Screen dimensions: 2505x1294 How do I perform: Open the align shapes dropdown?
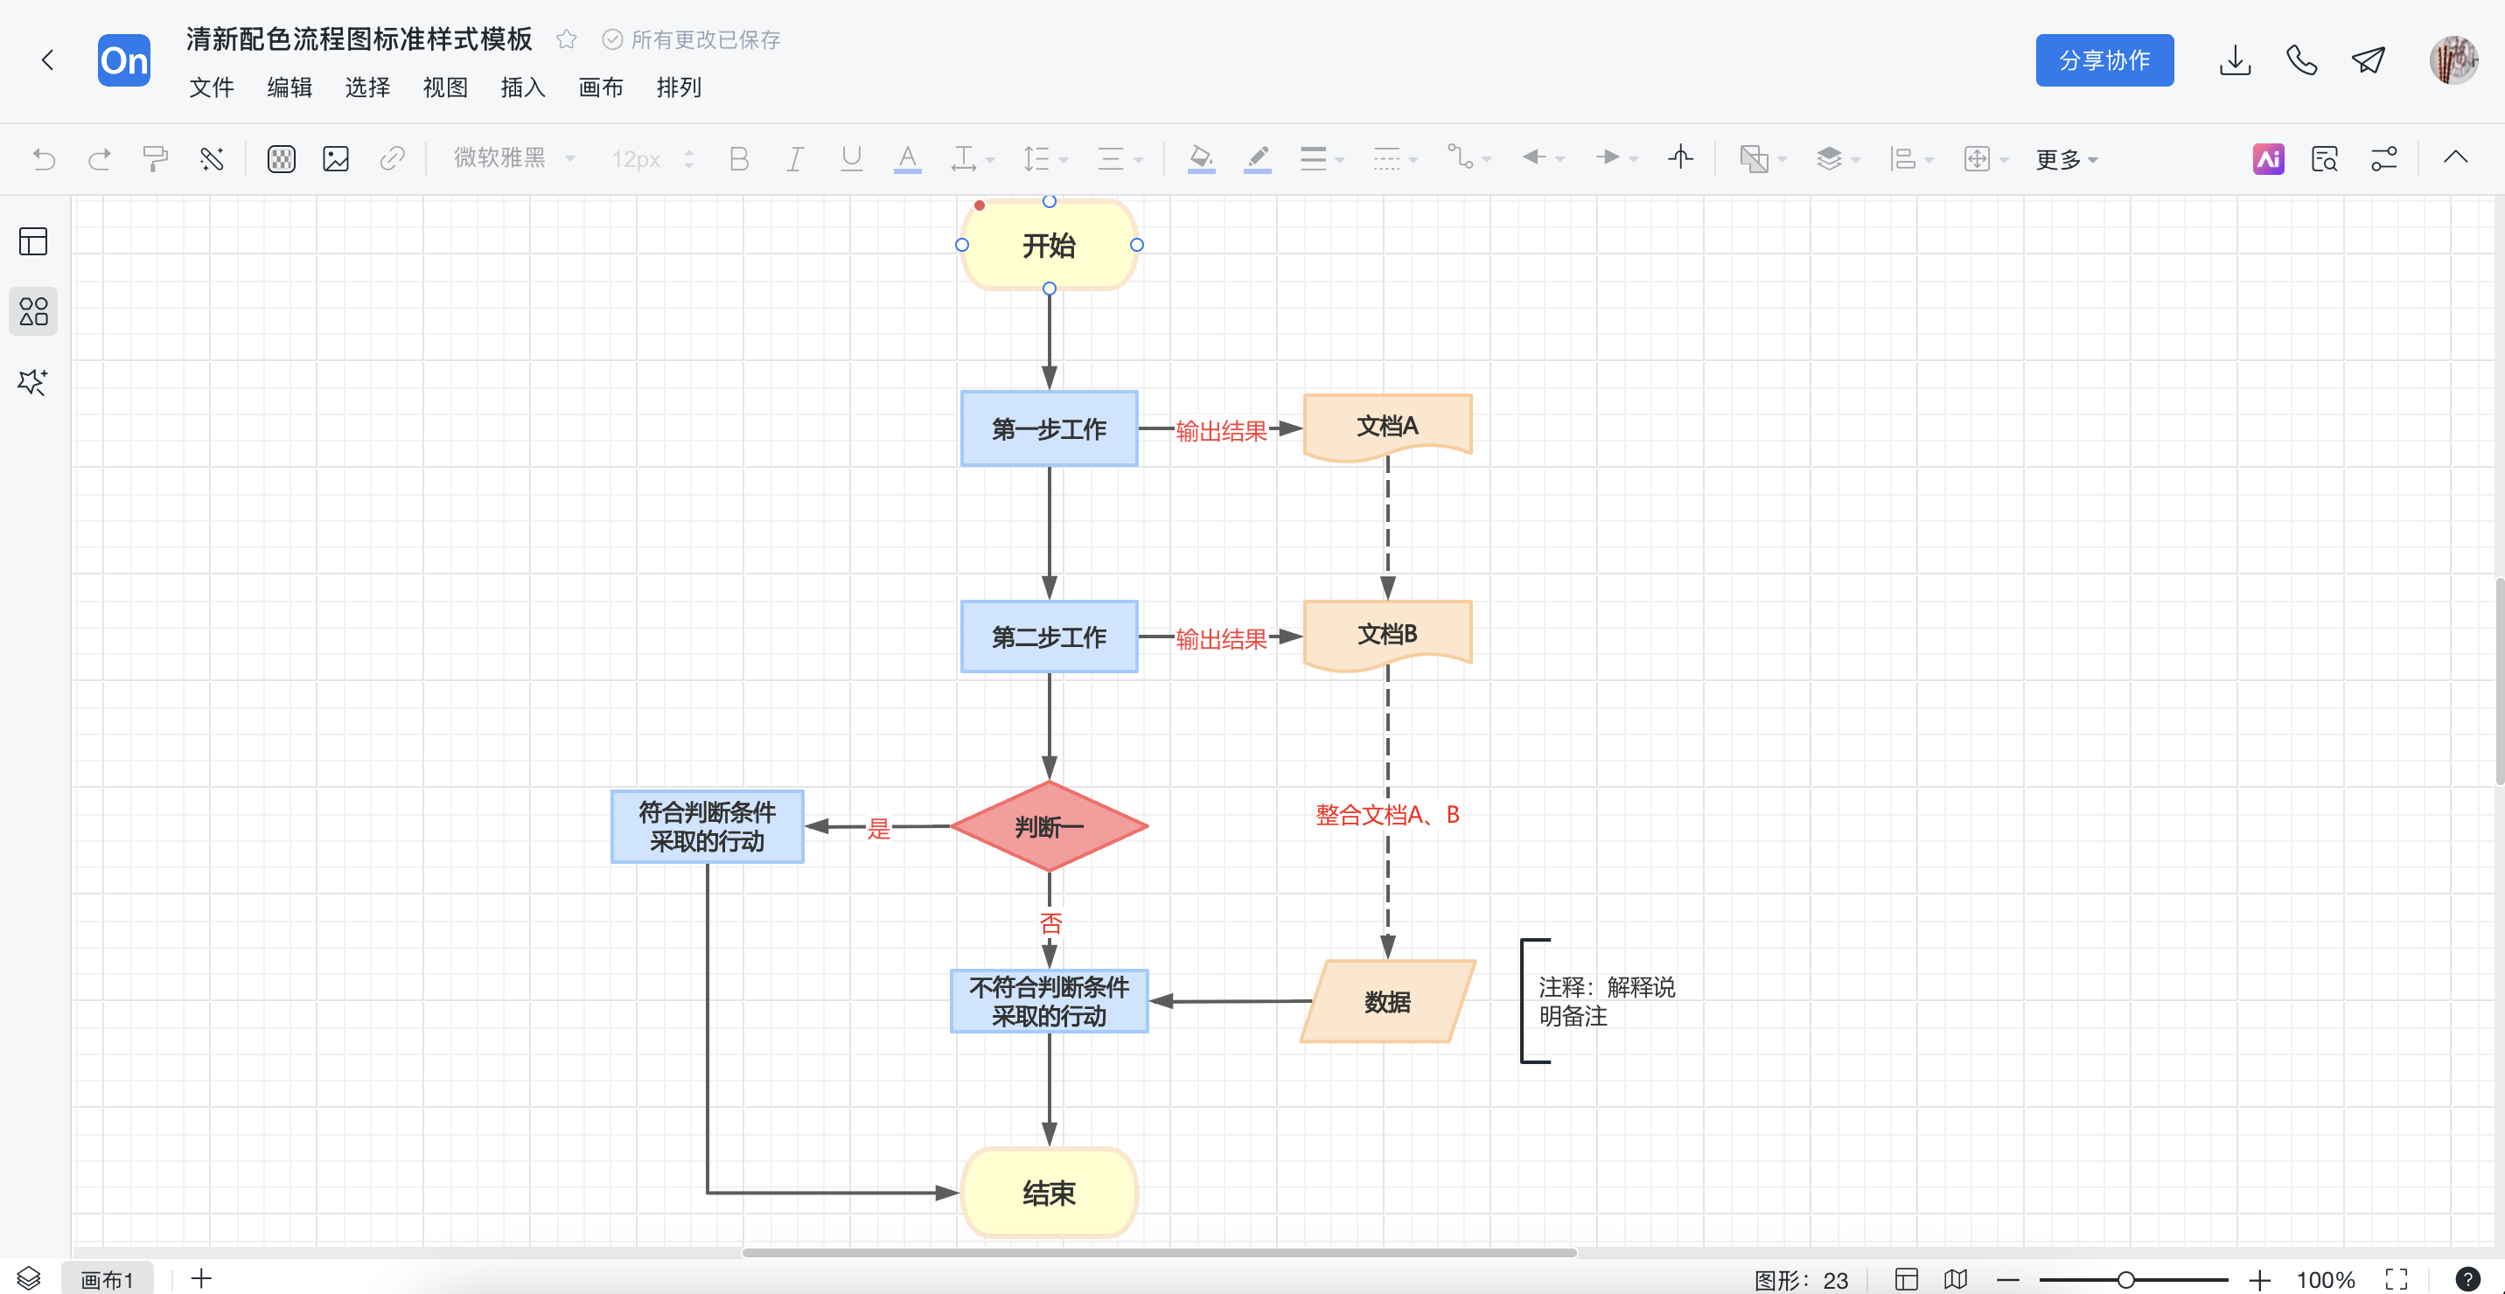point(1911,158)
